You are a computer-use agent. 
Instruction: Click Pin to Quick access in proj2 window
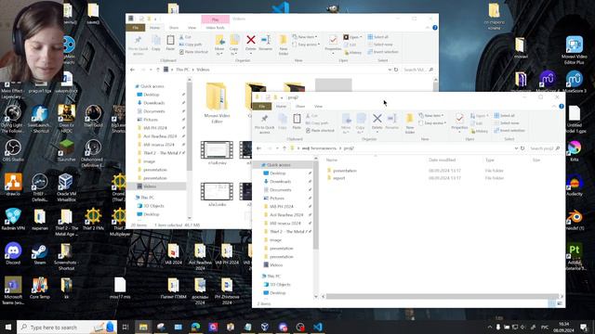[264, 123]
